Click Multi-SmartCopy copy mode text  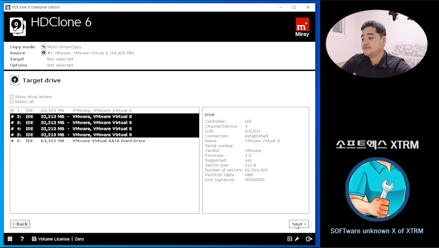64,47
